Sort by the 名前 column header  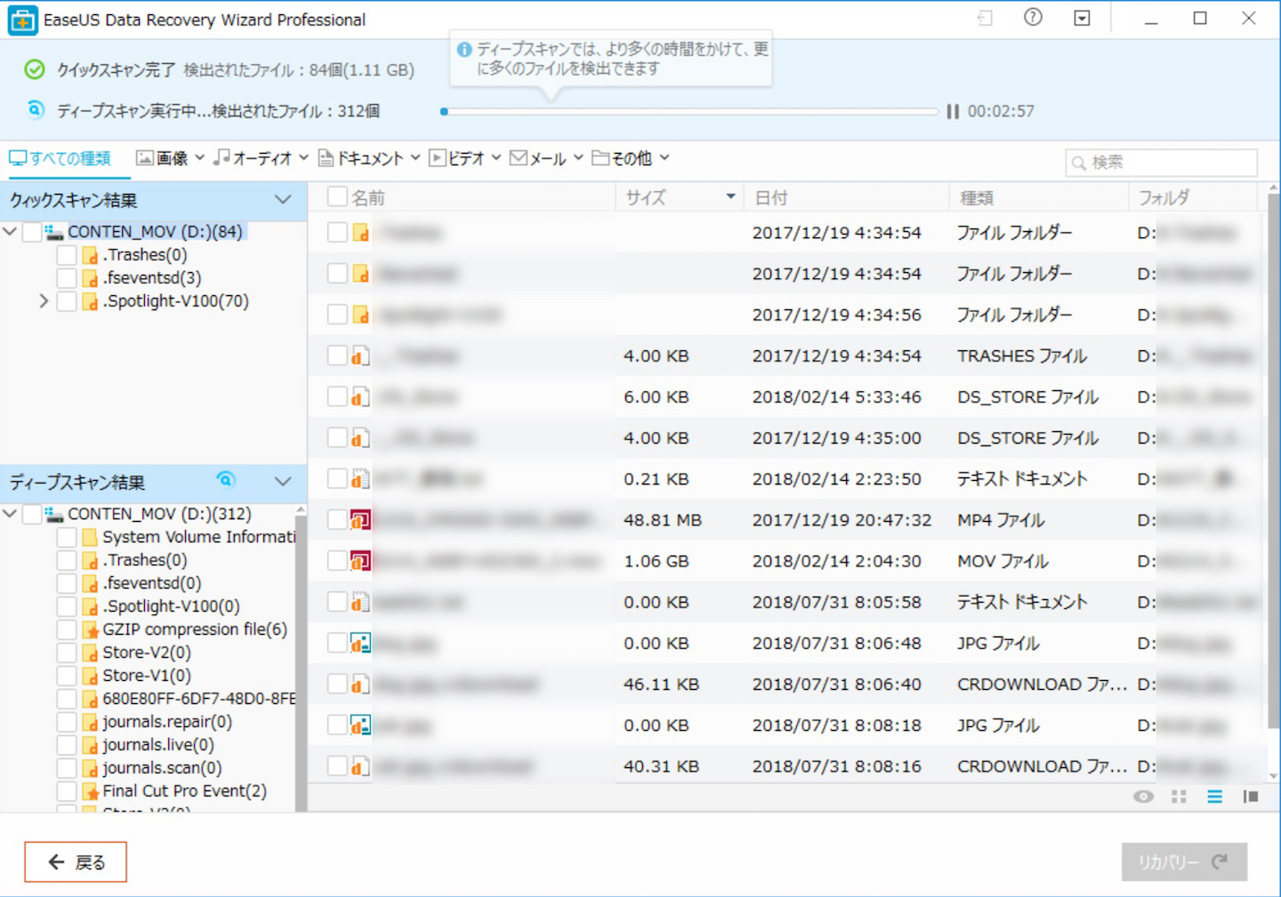[x=367, y=197]
